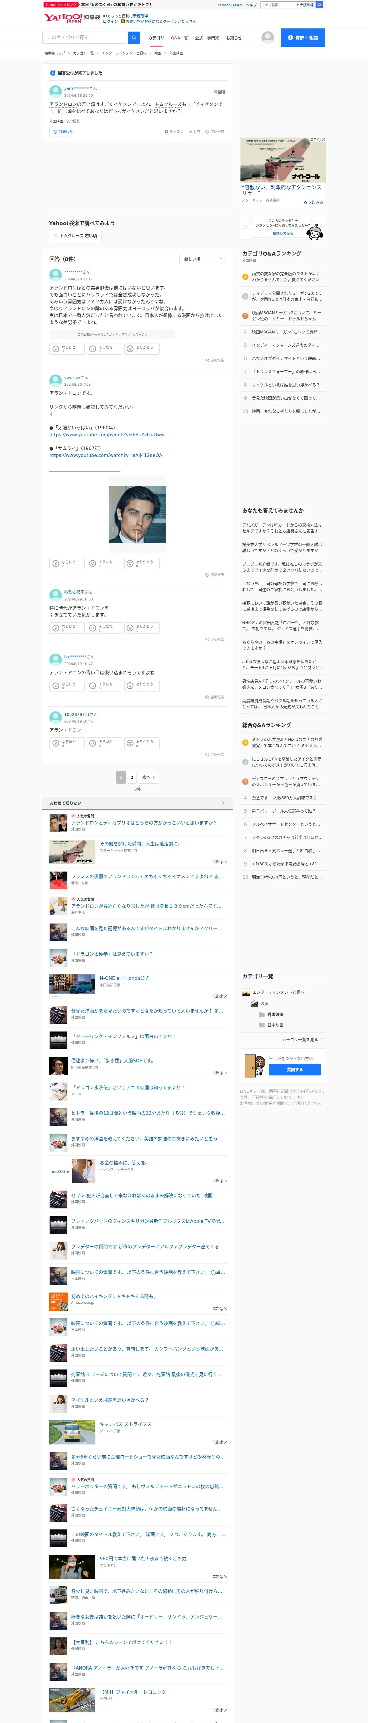This screenshot has width=368, height=1723.
Task: Click the 共感した button
Action: 63,132
